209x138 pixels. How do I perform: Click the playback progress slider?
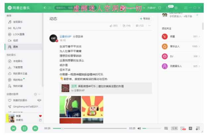click(x=90, y=128)
